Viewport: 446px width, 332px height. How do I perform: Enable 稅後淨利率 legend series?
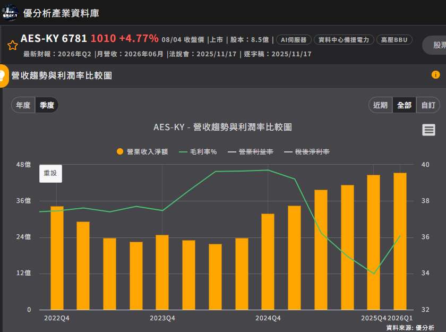(x=307, y=151)
